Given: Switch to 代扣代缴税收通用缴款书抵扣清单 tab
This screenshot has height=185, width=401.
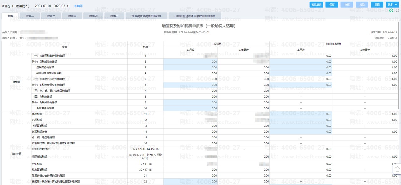Looking at the screenshot, I should click(x=195, y=16).
